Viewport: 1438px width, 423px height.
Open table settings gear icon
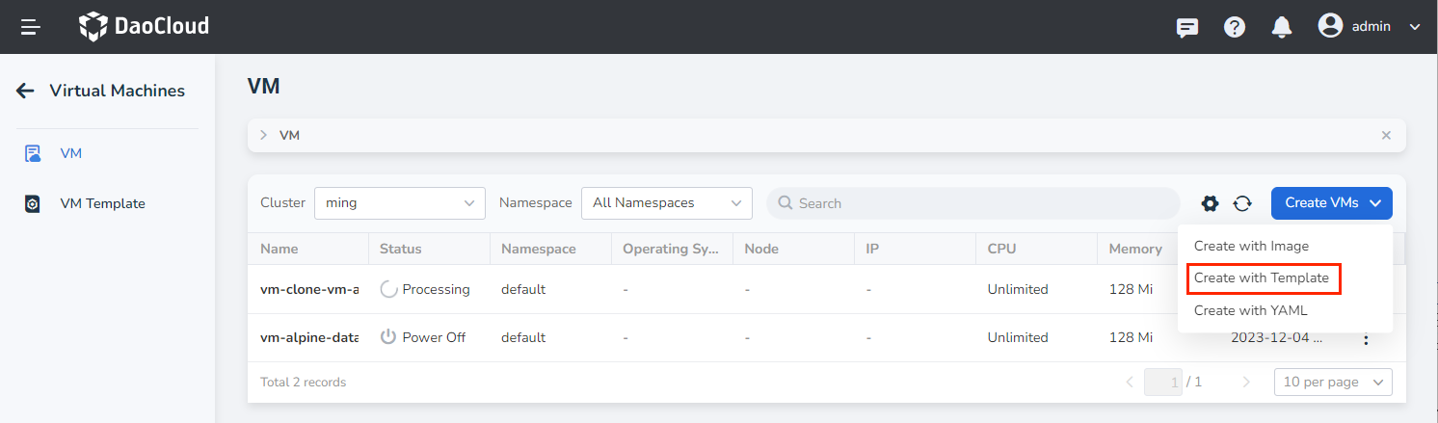click(1210, 203)
